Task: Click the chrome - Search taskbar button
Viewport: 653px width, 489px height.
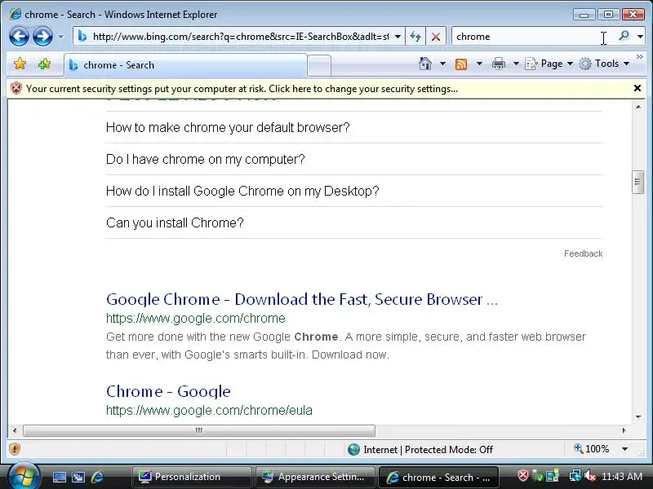Action: coord(438,477)
